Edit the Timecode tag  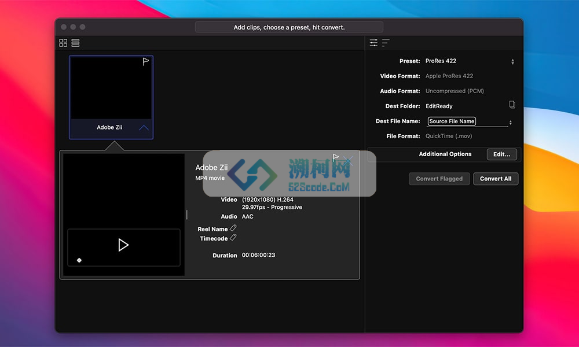[233, 238]
